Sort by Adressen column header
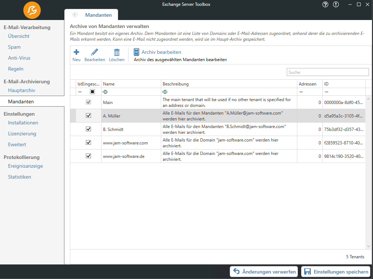Screen dimensions: 373x279 click(310, 84)
